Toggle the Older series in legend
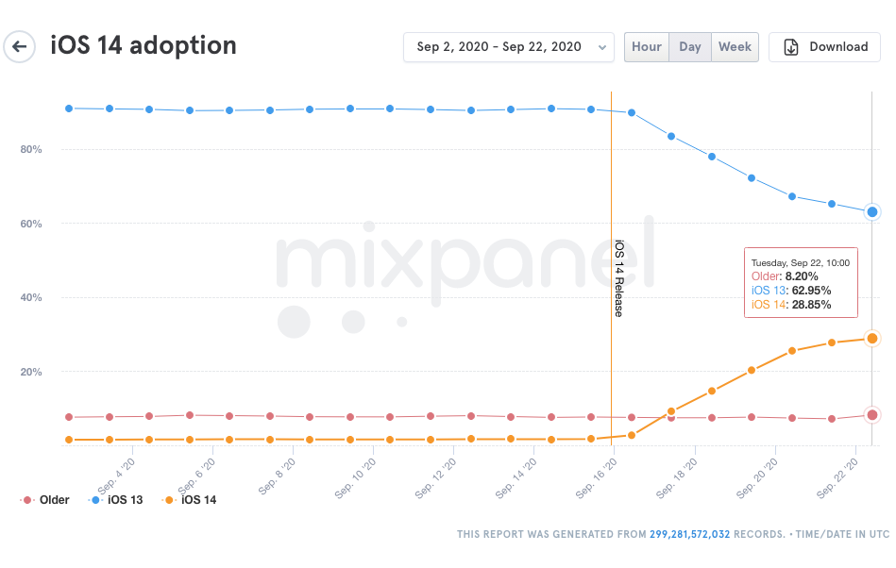The image size is (896, 568). point(45,500)
